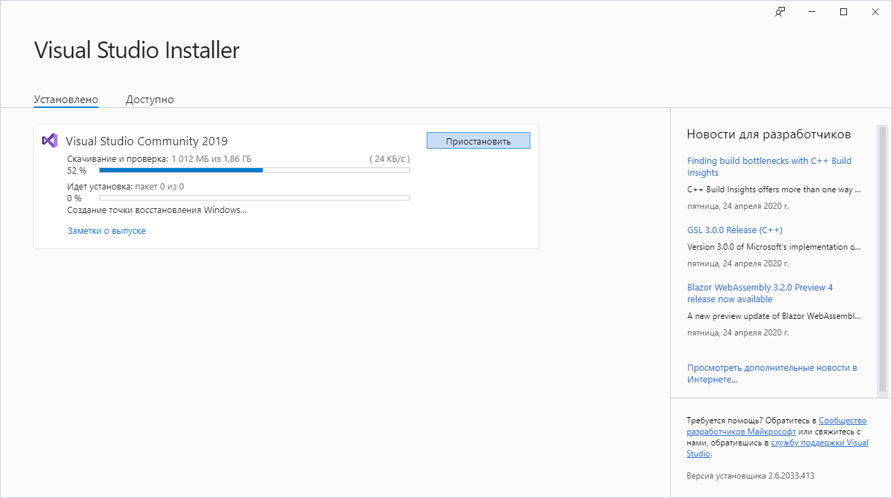
Task: Click the Скачивание и проверка size text
Action: pos(159,159)
